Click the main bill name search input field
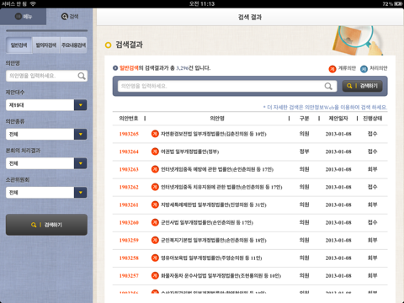 227,86
